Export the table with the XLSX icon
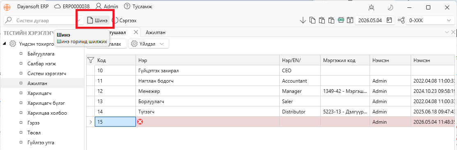The height and width of the screenshot is (150, 457). click(341, 20)
